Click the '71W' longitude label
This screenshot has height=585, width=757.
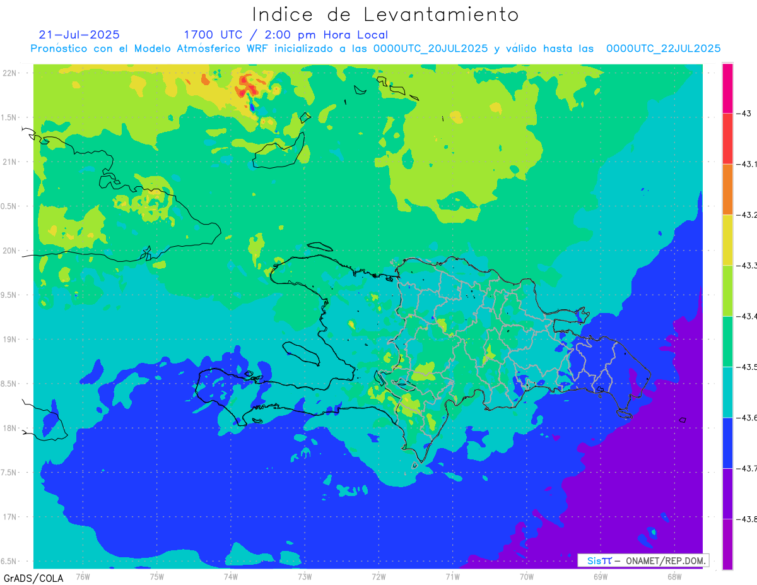click(x=452, y=576)
